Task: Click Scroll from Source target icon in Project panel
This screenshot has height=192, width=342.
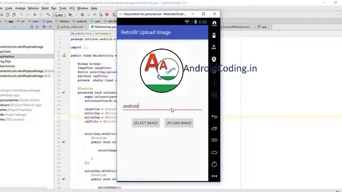Action: click(x=32, y=27)
